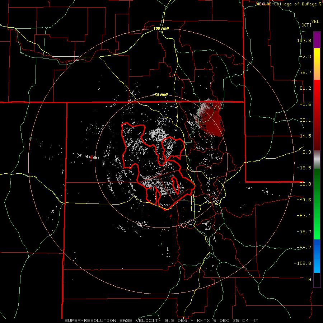Select the -0.9 scale value
The image size is (323, 323).
(x=305, y=152)
